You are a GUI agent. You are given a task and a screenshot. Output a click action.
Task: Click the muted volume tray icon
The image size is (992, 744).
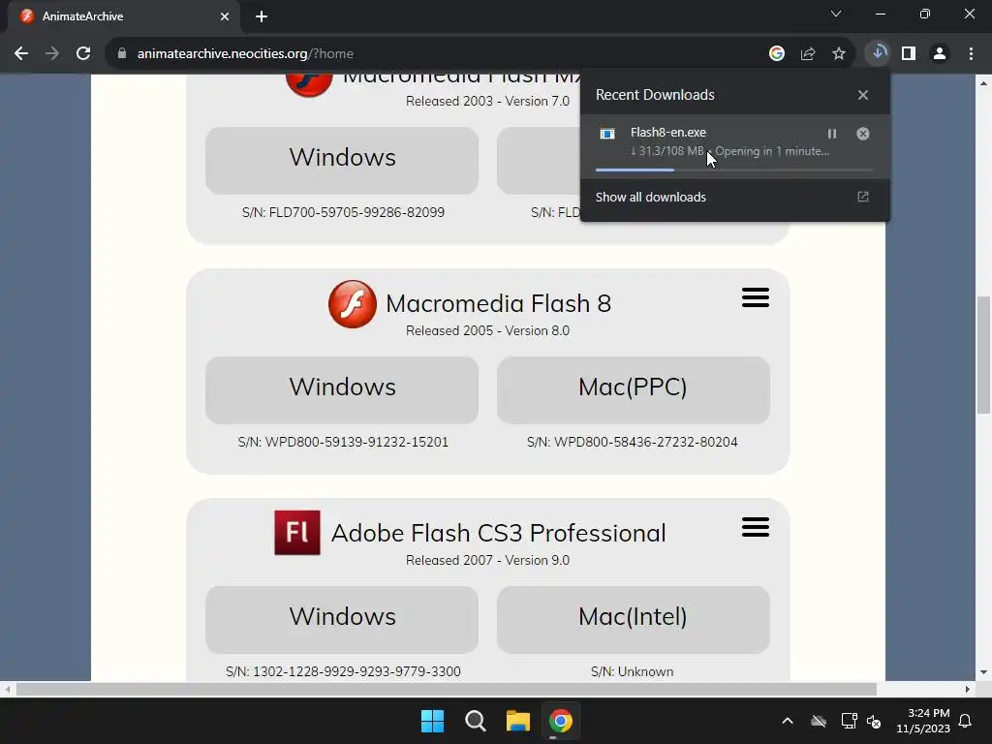875,721
